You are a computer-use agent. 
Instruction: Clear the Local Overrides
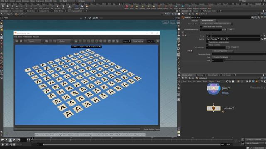pyautogui.click(x=234, y=48)
